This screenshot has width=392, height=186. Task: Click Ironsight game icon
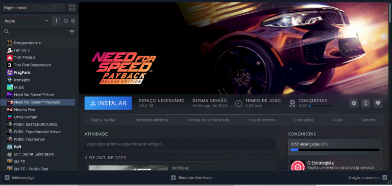(10, 80)
